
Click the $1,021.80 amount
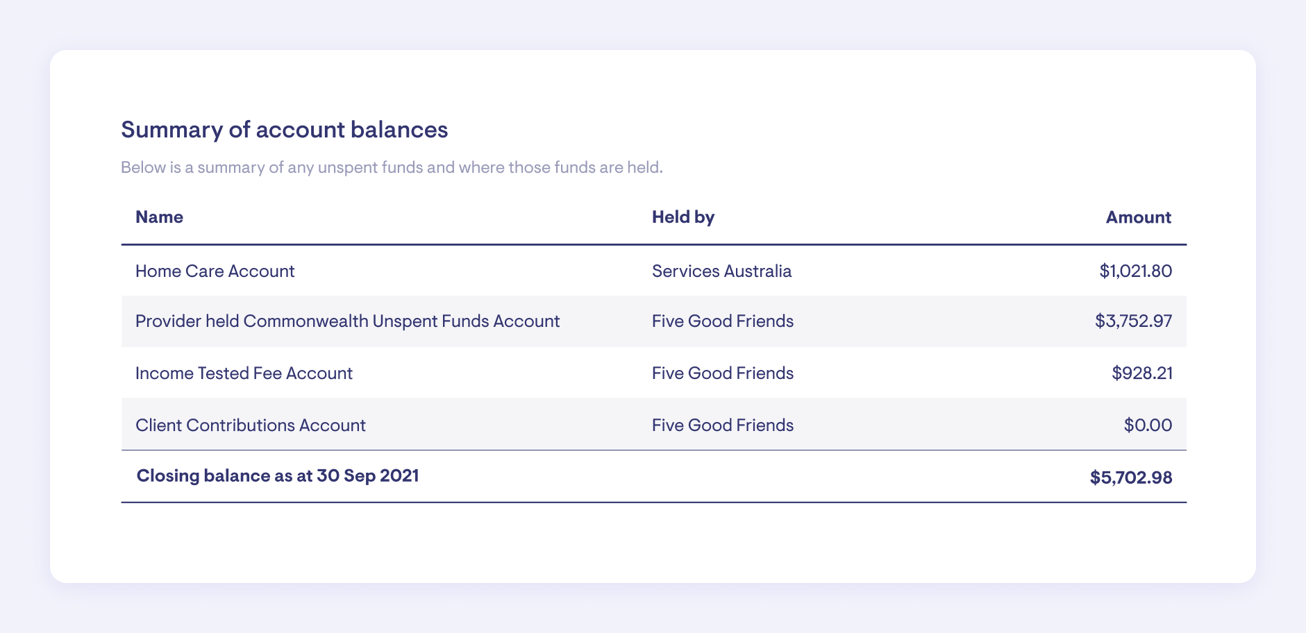[x=1135, y=271]
